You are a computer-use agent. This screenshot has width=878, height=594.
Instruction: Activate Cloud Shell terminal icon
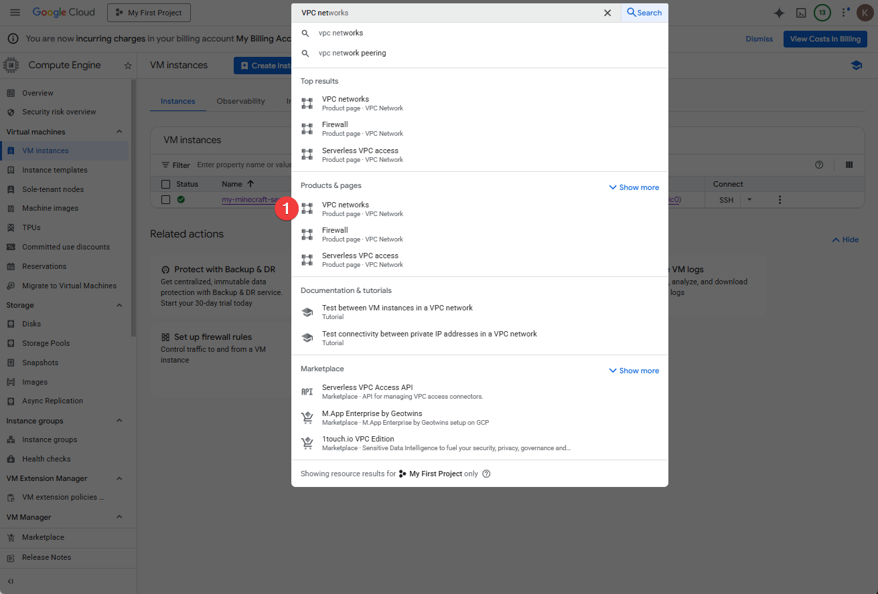tap(800, 13)
